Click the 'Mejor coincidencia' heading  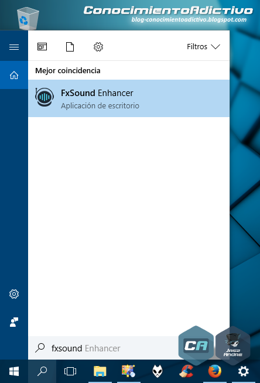click(67, 71)
